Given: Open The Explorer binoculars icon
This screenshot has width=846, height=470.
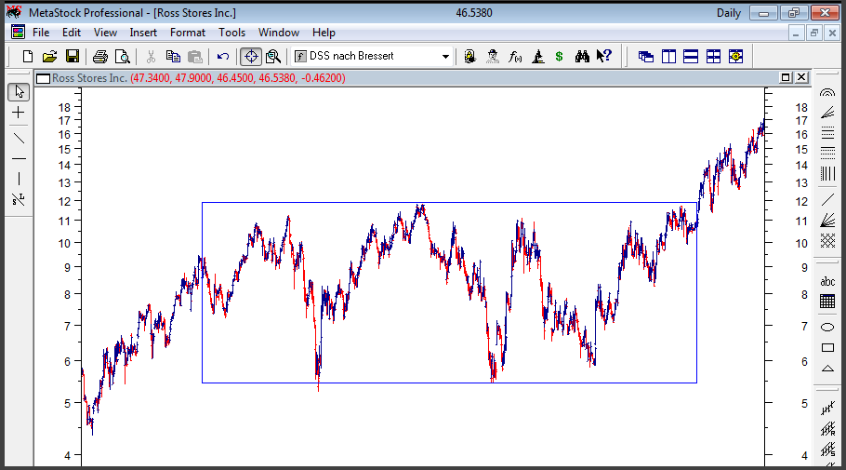Looking at the screenshot, I should (582, 56).
